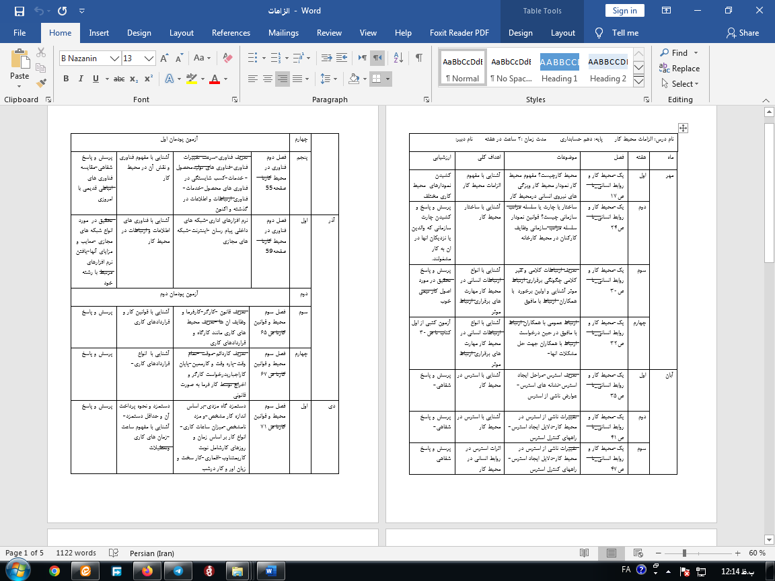
Task: Open the Mailings ribbon tab
Action: pos(283,33)
